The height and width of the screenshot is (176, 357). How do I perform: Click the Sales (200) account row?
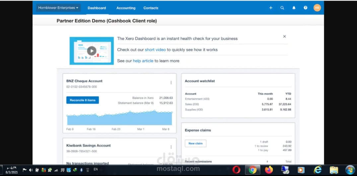[x=238, y=104]
